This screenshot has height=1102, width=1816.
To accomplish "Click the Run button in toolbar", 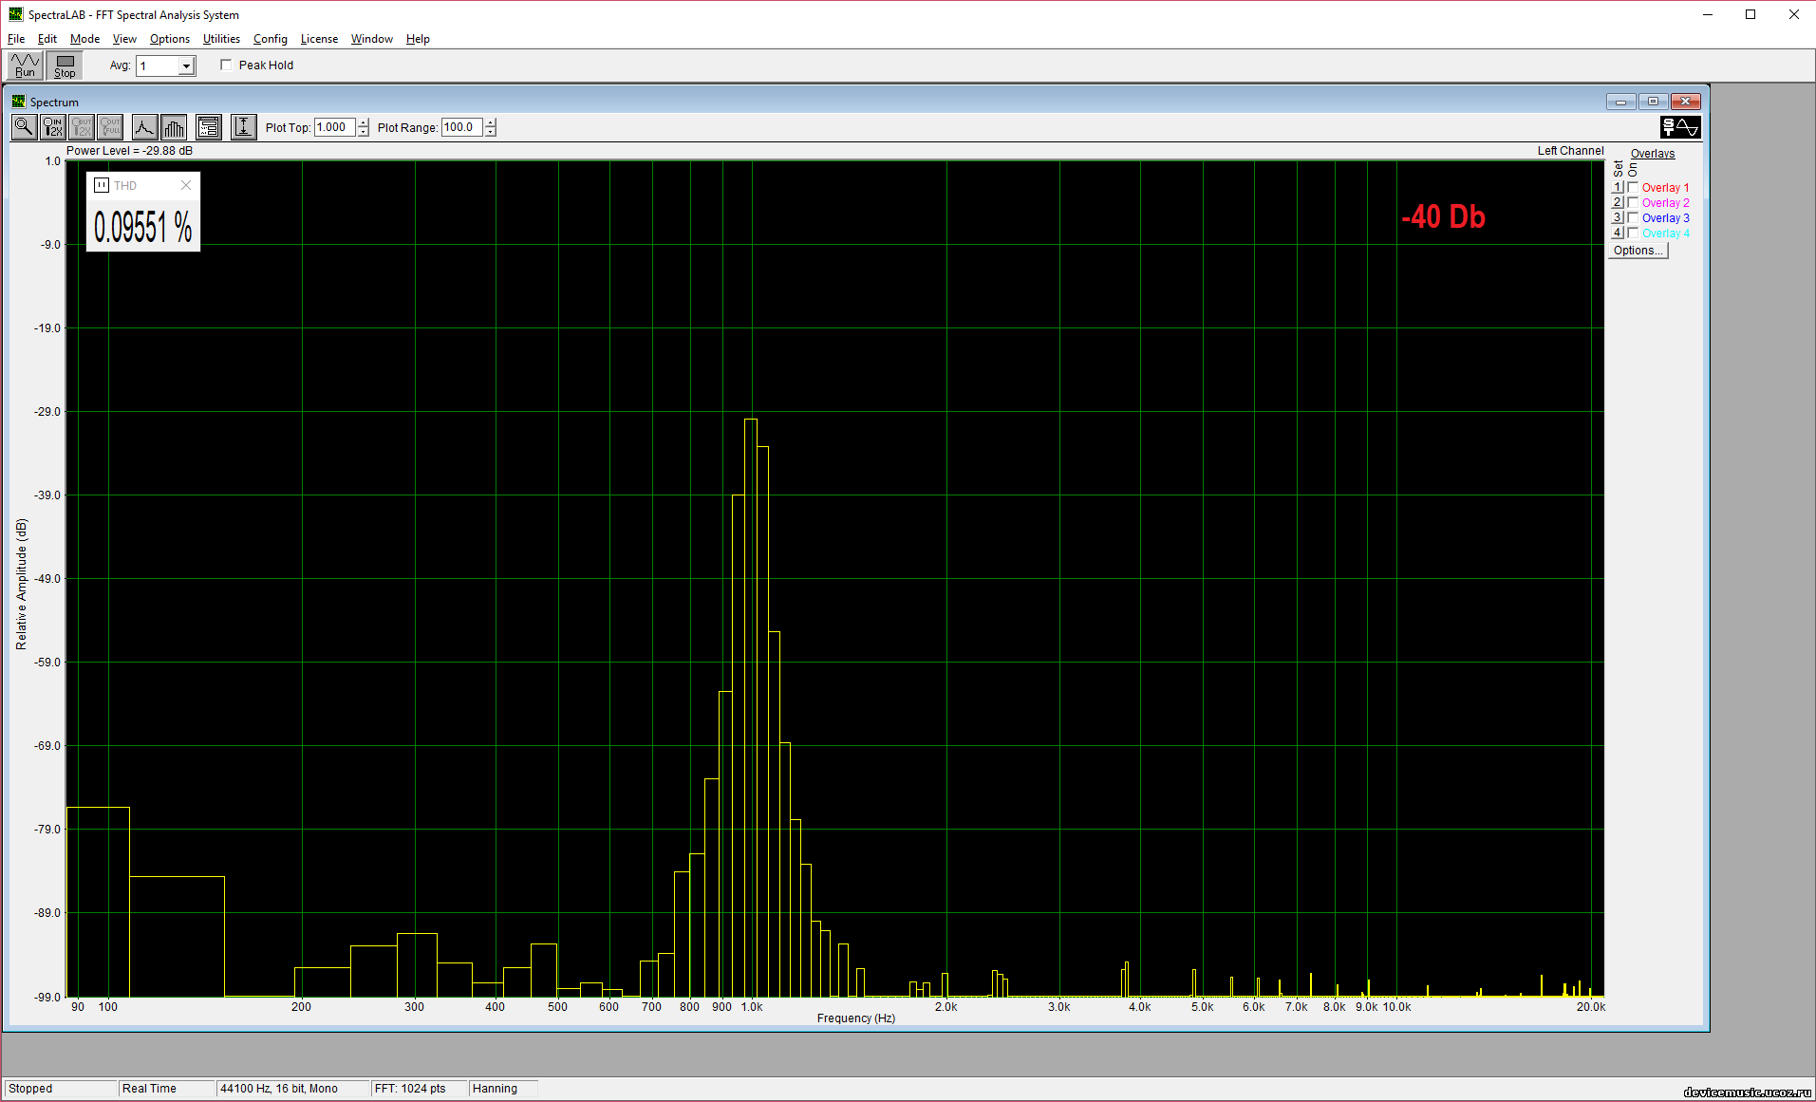I will (x=25, y=65).
